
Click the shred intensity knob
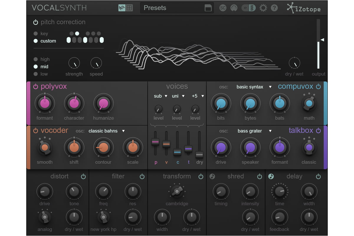[250, 191]
